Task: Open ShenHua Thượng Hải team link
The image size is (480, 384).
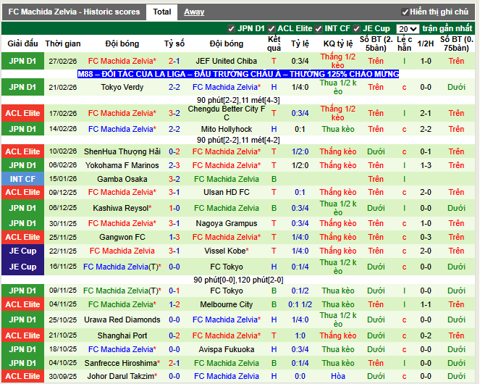Action: [x=122, y=151]
